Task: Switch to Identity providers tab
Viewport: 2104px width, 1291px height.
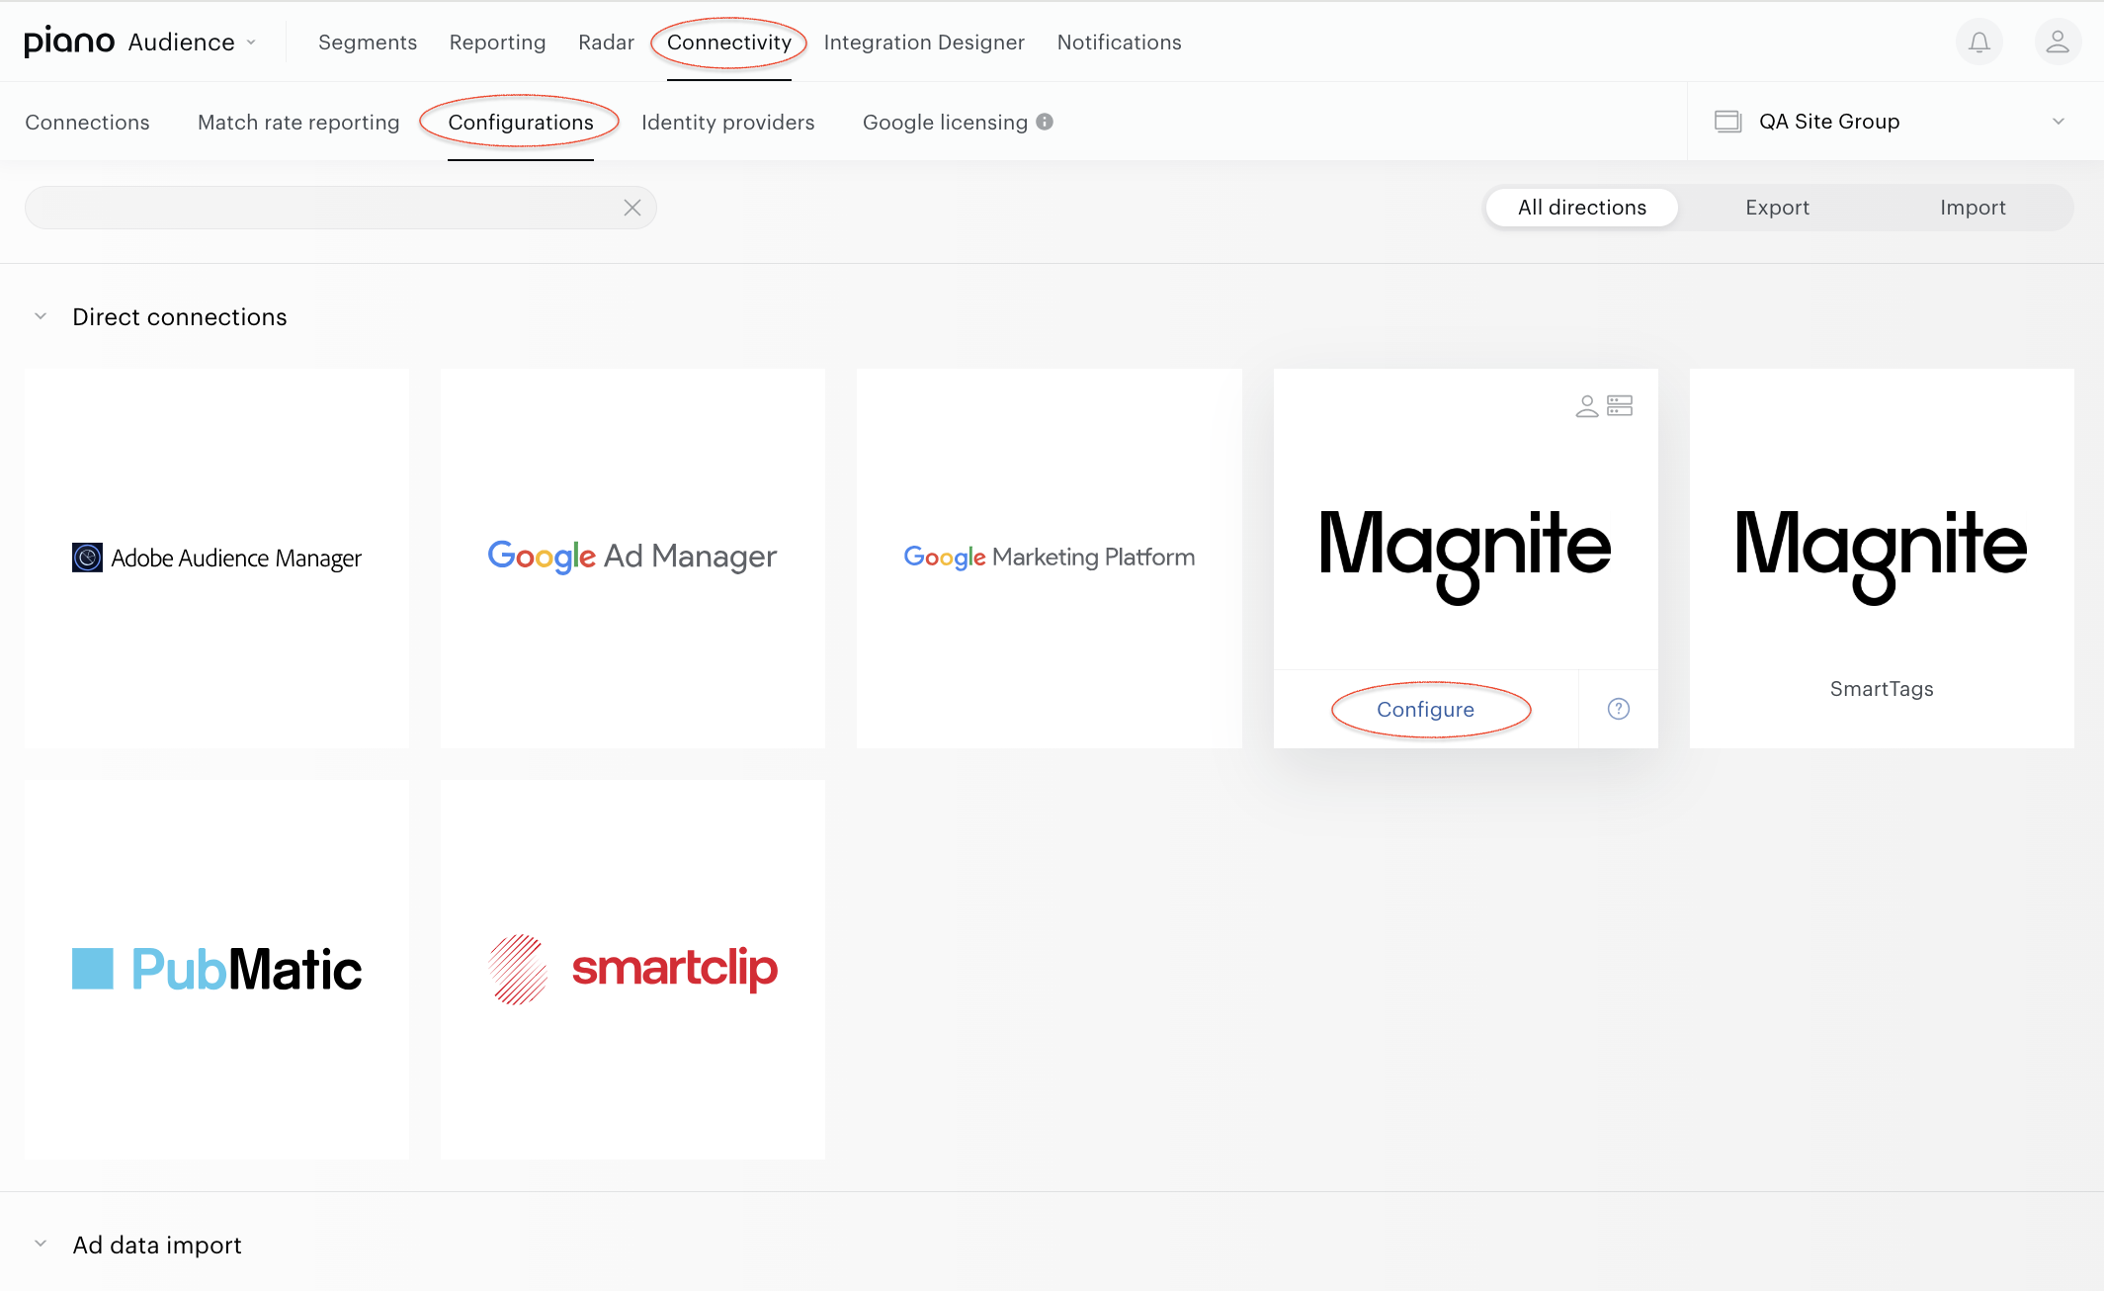Action: point(728,123)
